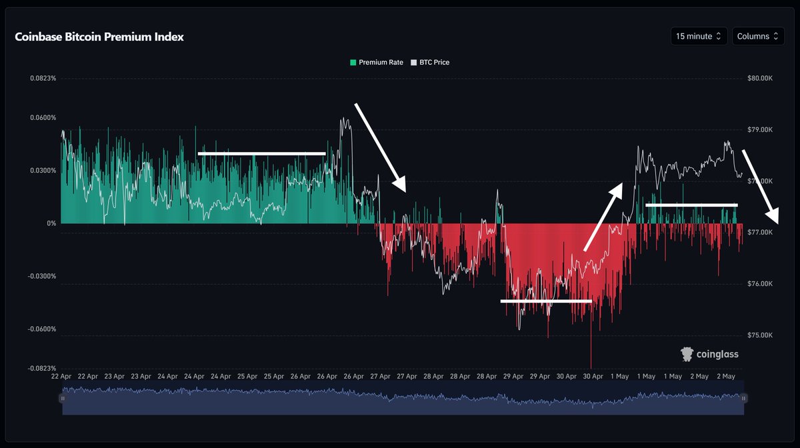The width and height of the screenshot is (800, 448).
Task: Toggle the BTC Price legend series
Action: click(x=430, y=63)
